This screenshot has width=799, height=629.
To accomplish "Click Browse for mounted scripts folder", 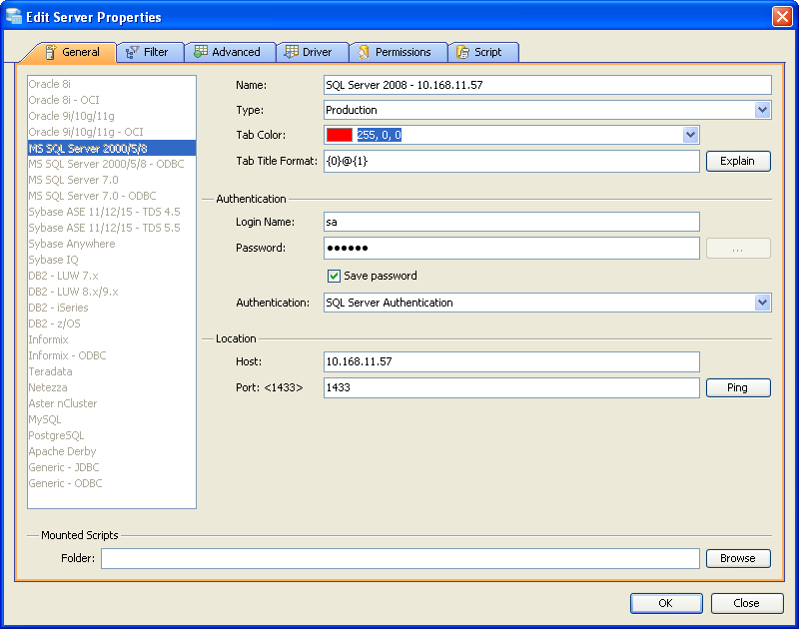I will (x=738, y=558).
